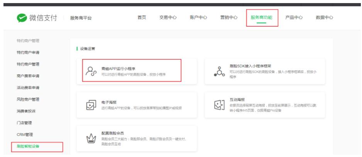The width and height of the screenshot is (362, 157).
Task: Open the 首页 tab
Action: coord(142,17)
